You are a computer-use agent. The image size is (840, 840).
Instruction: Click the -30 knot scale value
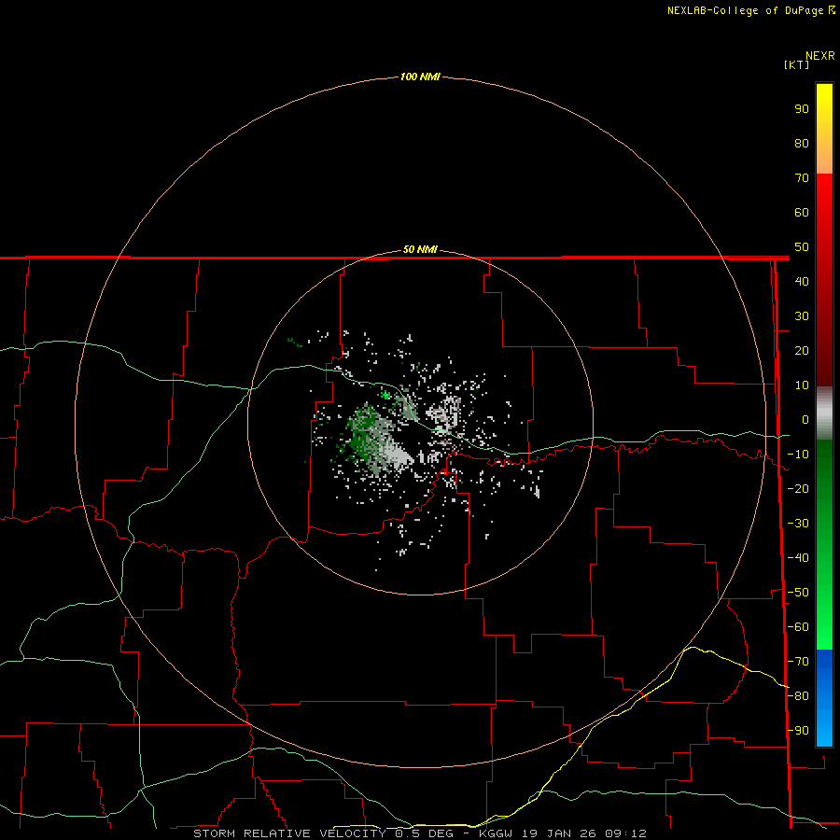point(798,524)
